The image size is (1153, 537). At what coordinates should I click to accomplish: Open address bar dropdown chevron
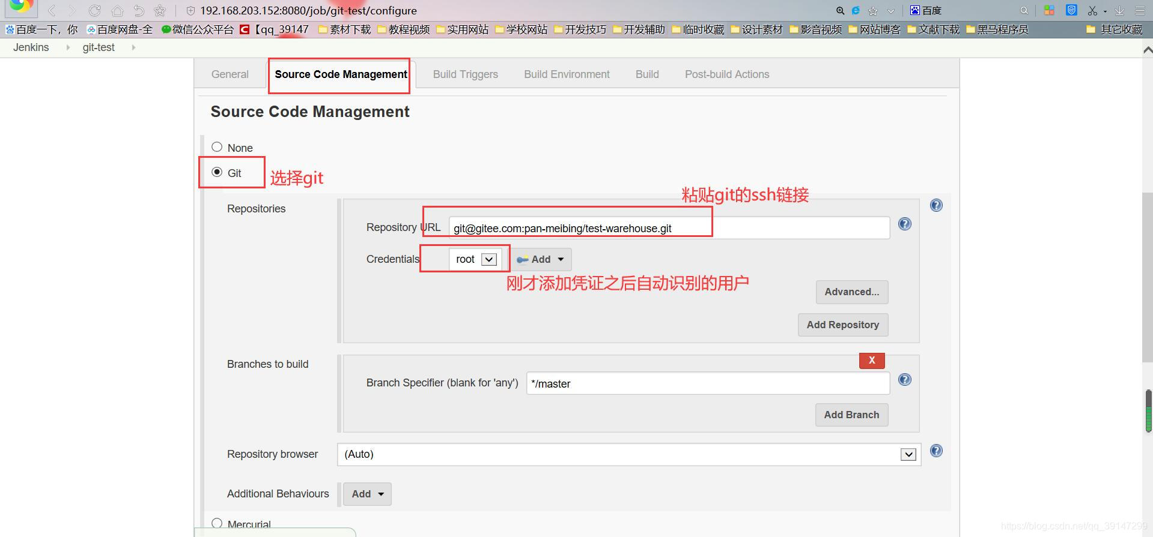[890, 11]
